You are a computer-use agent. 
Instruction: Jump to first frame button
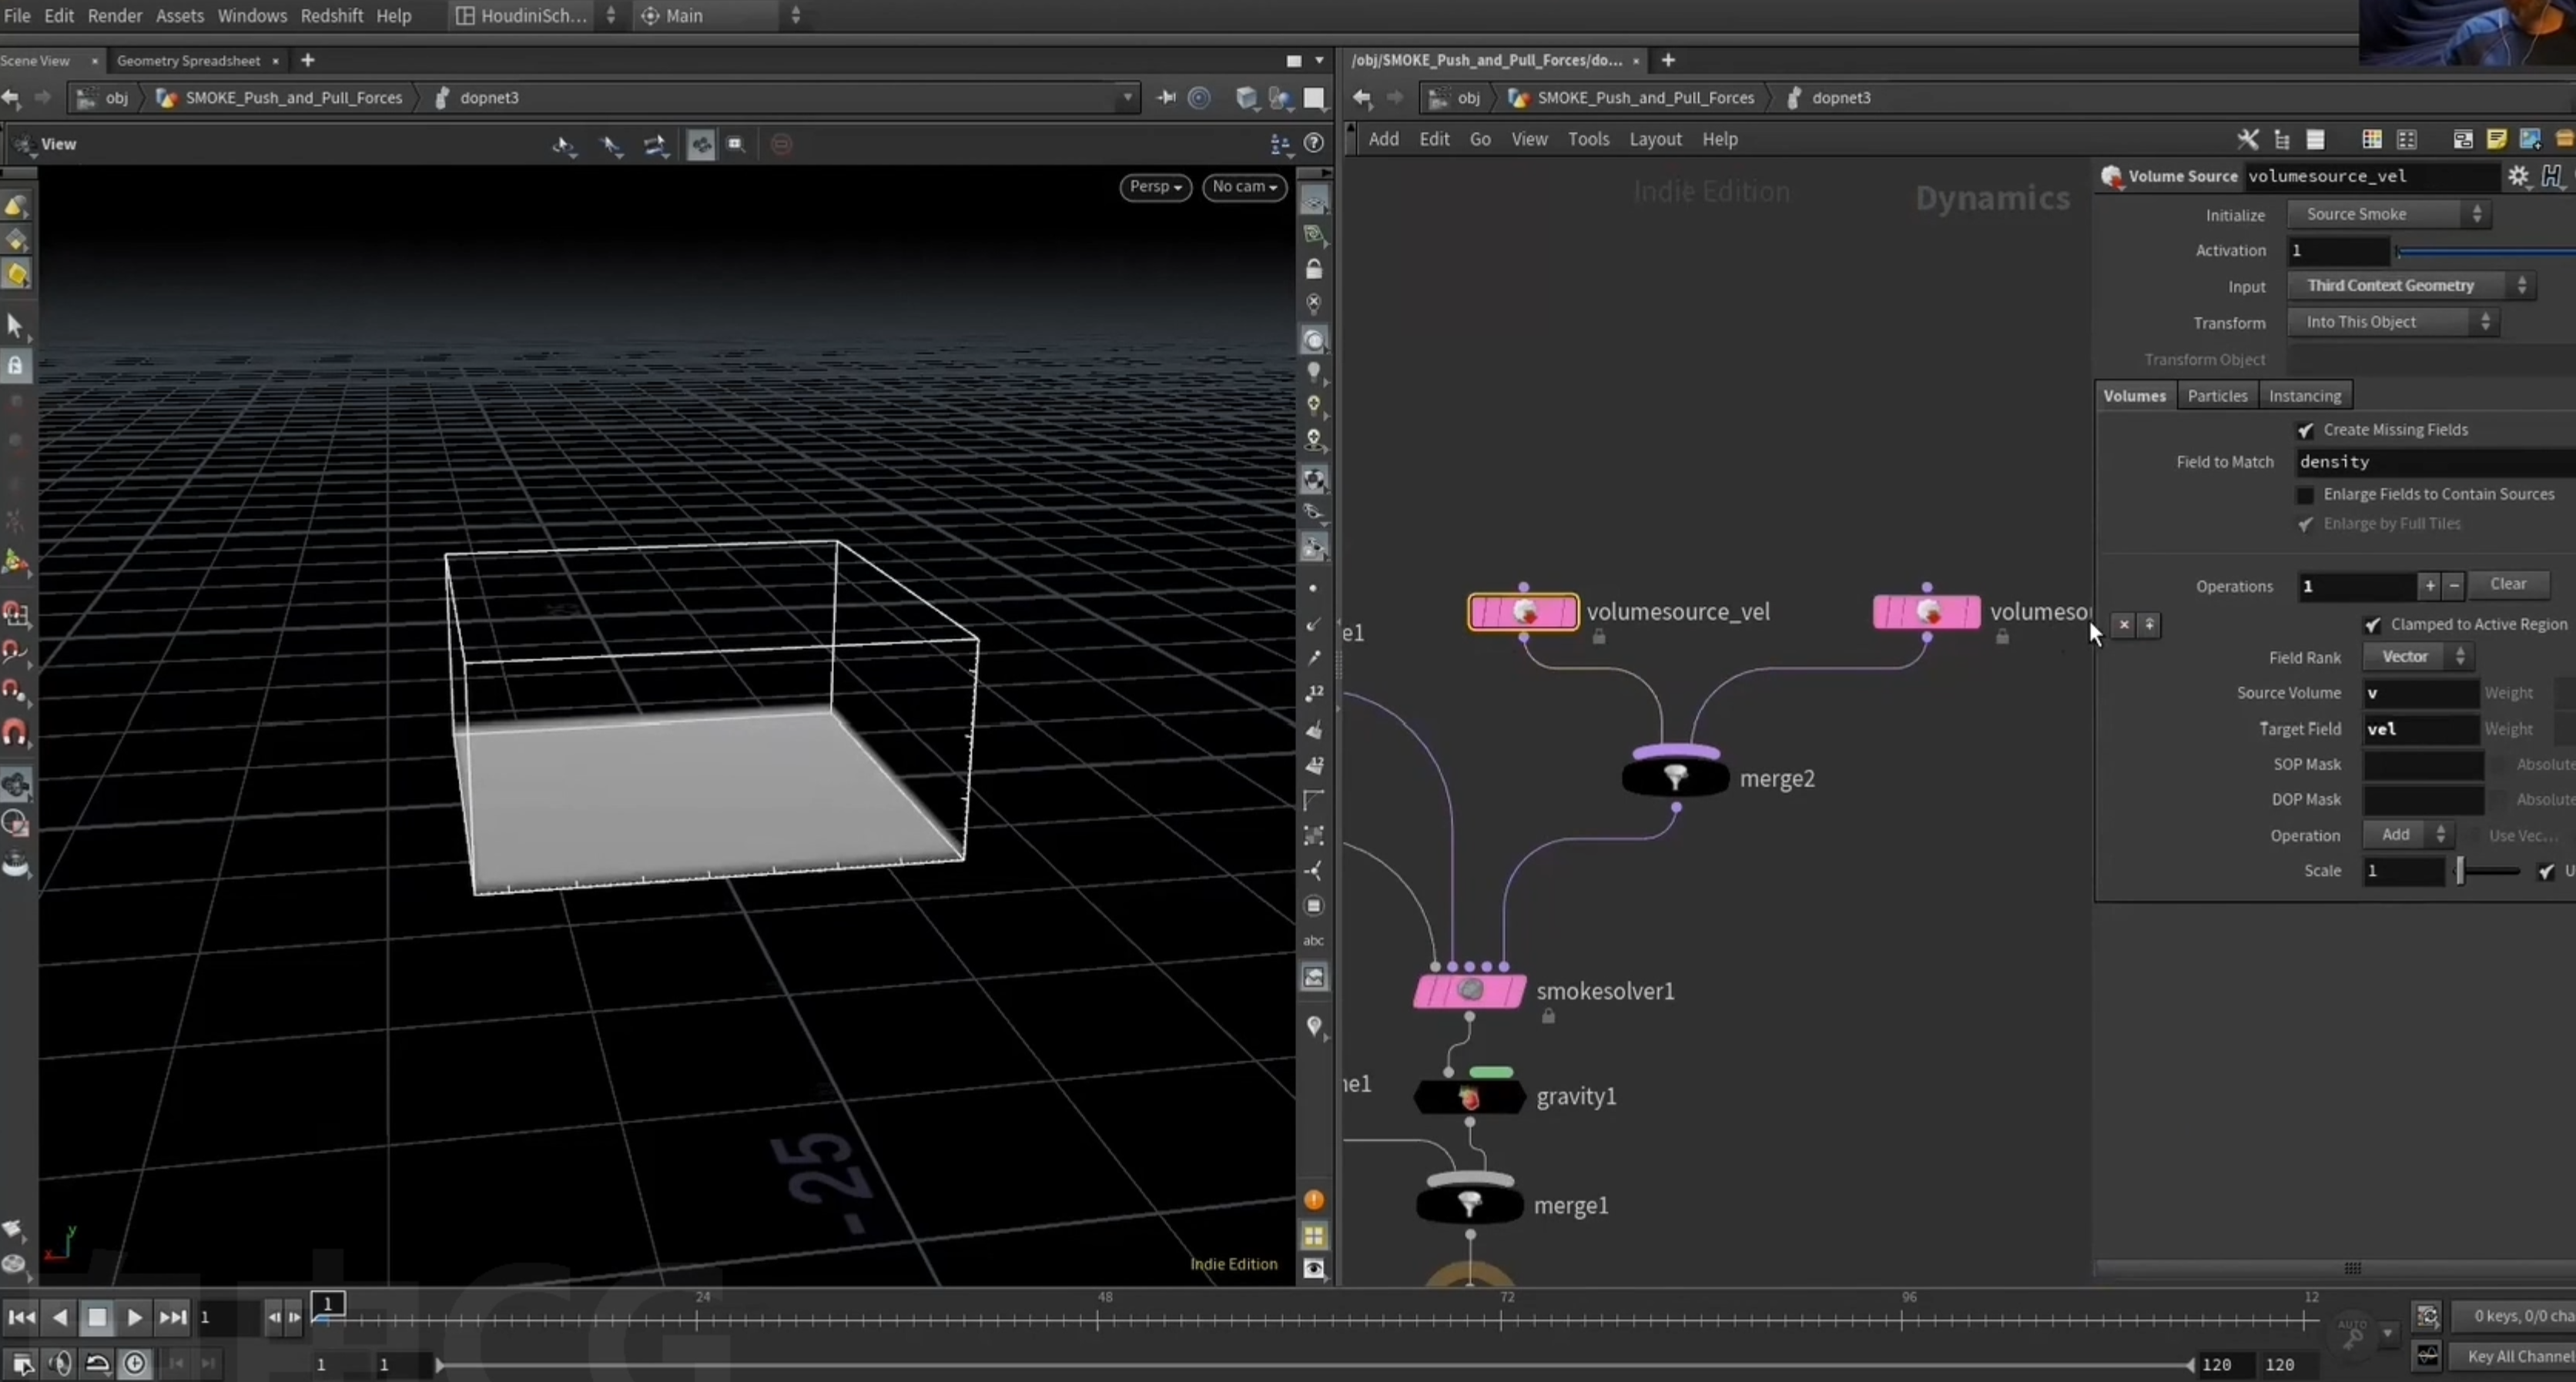tap(21, 1317)
